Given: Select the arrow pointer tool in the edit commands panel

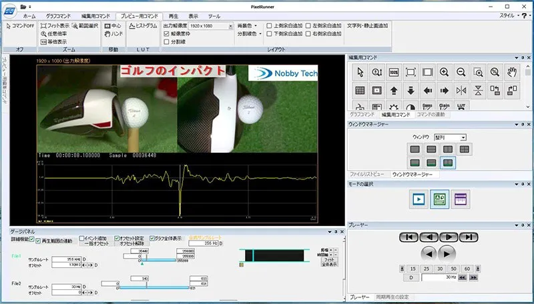Looking at the screenshot, I should (360, 72).
